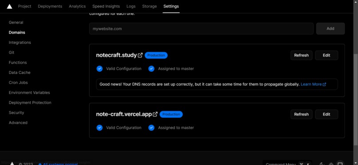Viewport: 358px width, 165px height.
Task: Click Assigned to master checkmark for notecraft.study
Action: pos(151,69)
